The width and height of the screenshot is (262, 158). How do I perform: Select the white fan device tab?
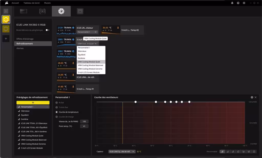click(x=61, y=11)
